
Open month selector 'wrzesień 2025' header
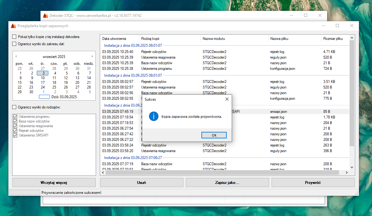coord(54,57)
